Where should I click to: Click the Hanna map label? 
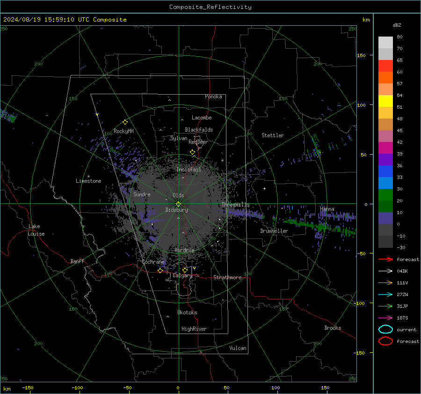click(327, 209)
